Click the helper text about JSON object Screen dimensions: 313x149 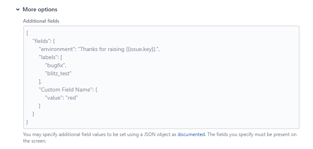(x=160, y=138)
